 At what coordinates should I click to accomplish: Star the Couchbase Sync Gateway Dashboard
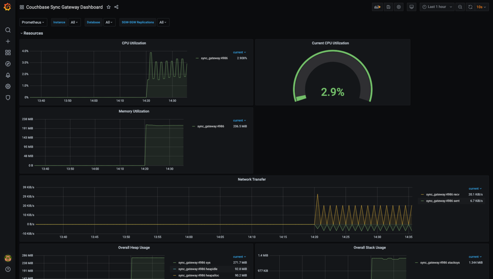(x=108, y=7)
